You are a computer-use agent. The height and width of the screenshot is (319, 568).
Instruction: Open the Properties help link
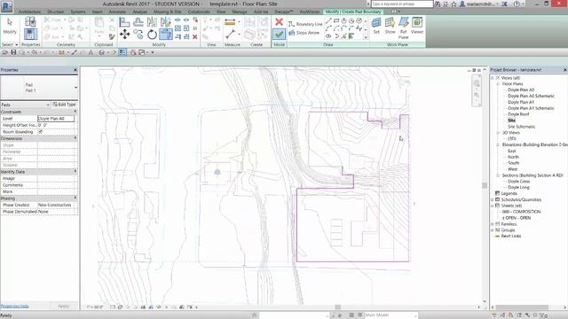(x=14, y=306)
